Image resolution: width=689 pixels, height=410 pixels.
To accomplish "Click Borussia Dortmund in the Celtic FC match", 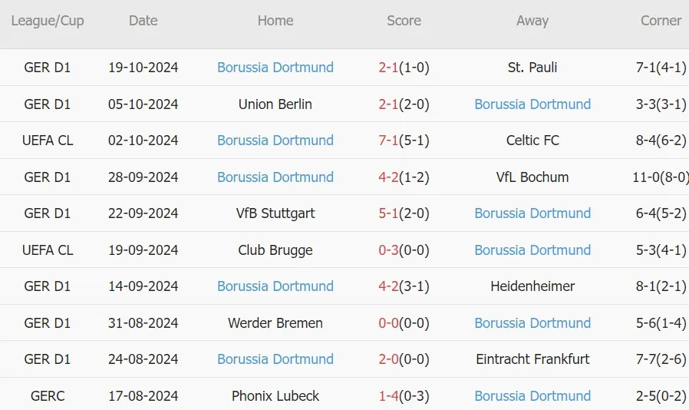I will 275,141.
